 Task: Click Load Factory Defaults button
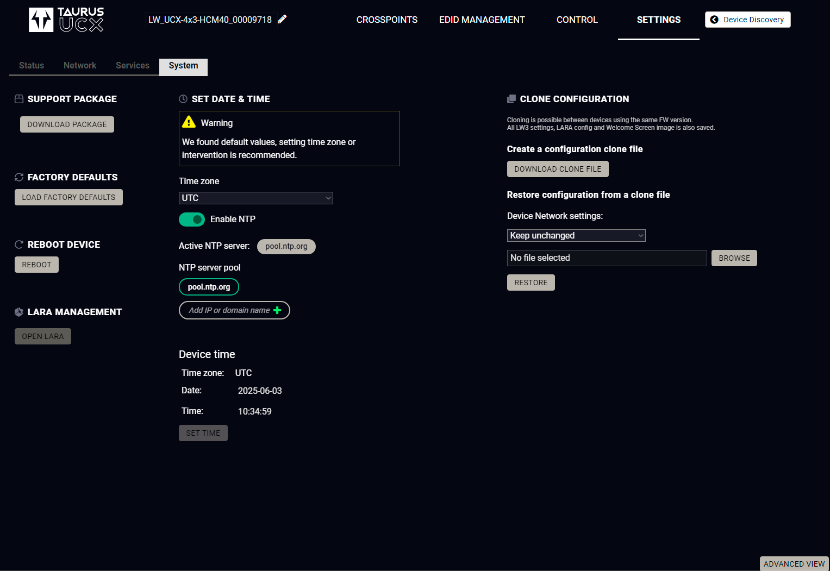click(x=68, y=197)
